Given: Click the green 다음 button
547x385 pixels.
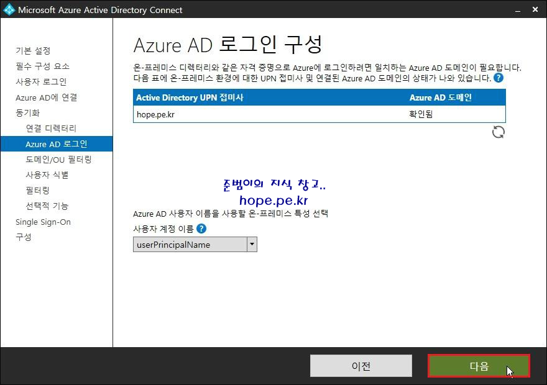Looking at the screenshot, I should click(x=479, y=366).
